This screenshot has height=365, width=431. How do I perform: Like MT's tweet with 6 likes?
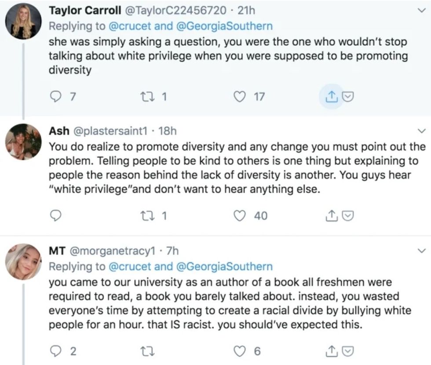[x=241, y=351]
